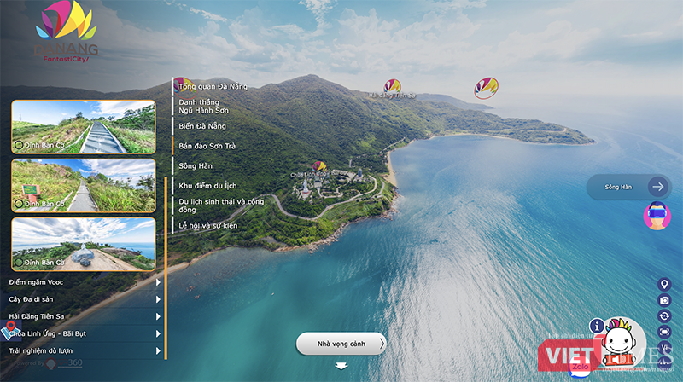Click the Hải Đăng Tiên Sa hotspot marker
This screenshot has height=382, width=683.
pyautogui.click(x=392, y=87)
